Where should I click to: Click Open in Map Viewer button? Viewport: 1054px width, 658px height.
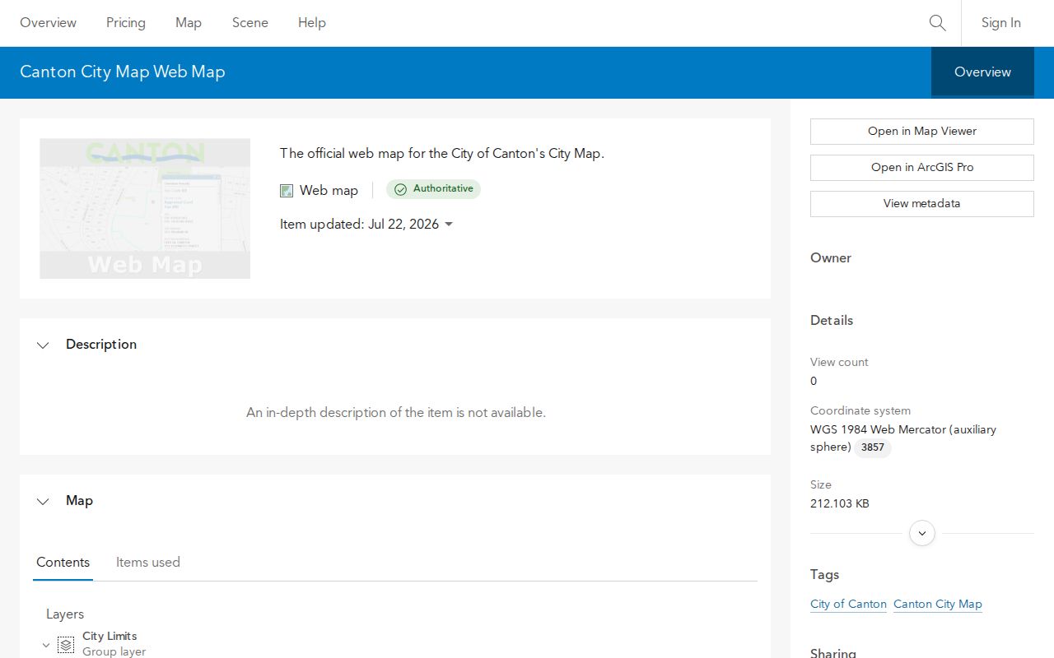[x=922, y=132]
